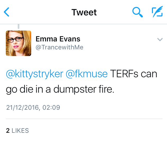Visit the @kittystryker mention
This screenshot has height=141, width=167.
coord(34,74)
